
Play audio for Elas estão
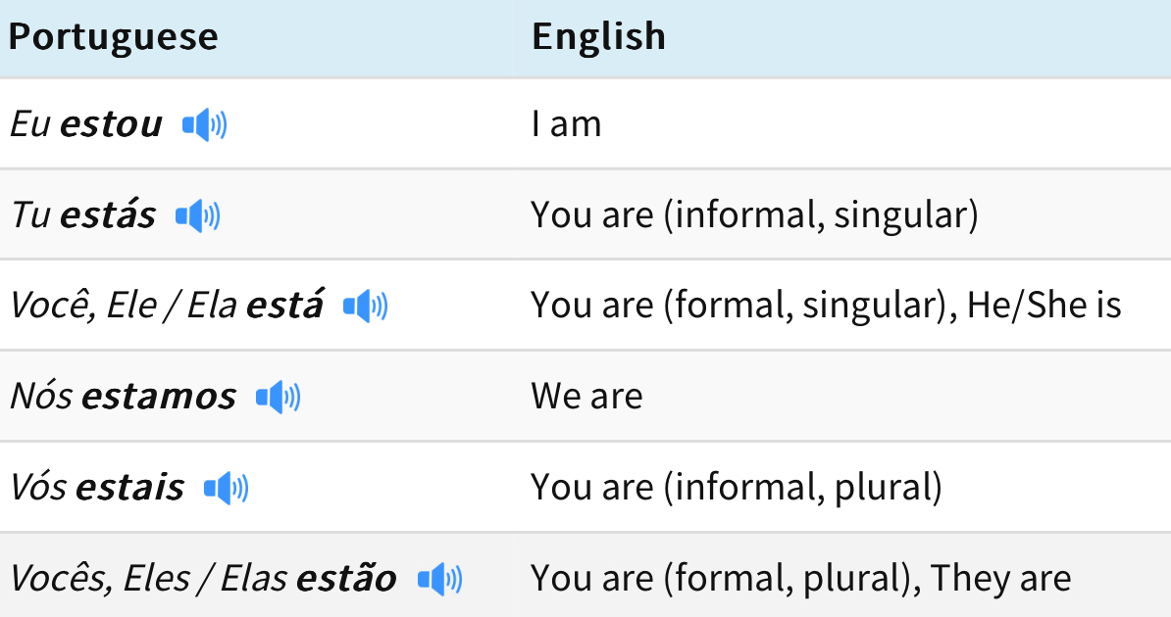[x=440, y=579]
